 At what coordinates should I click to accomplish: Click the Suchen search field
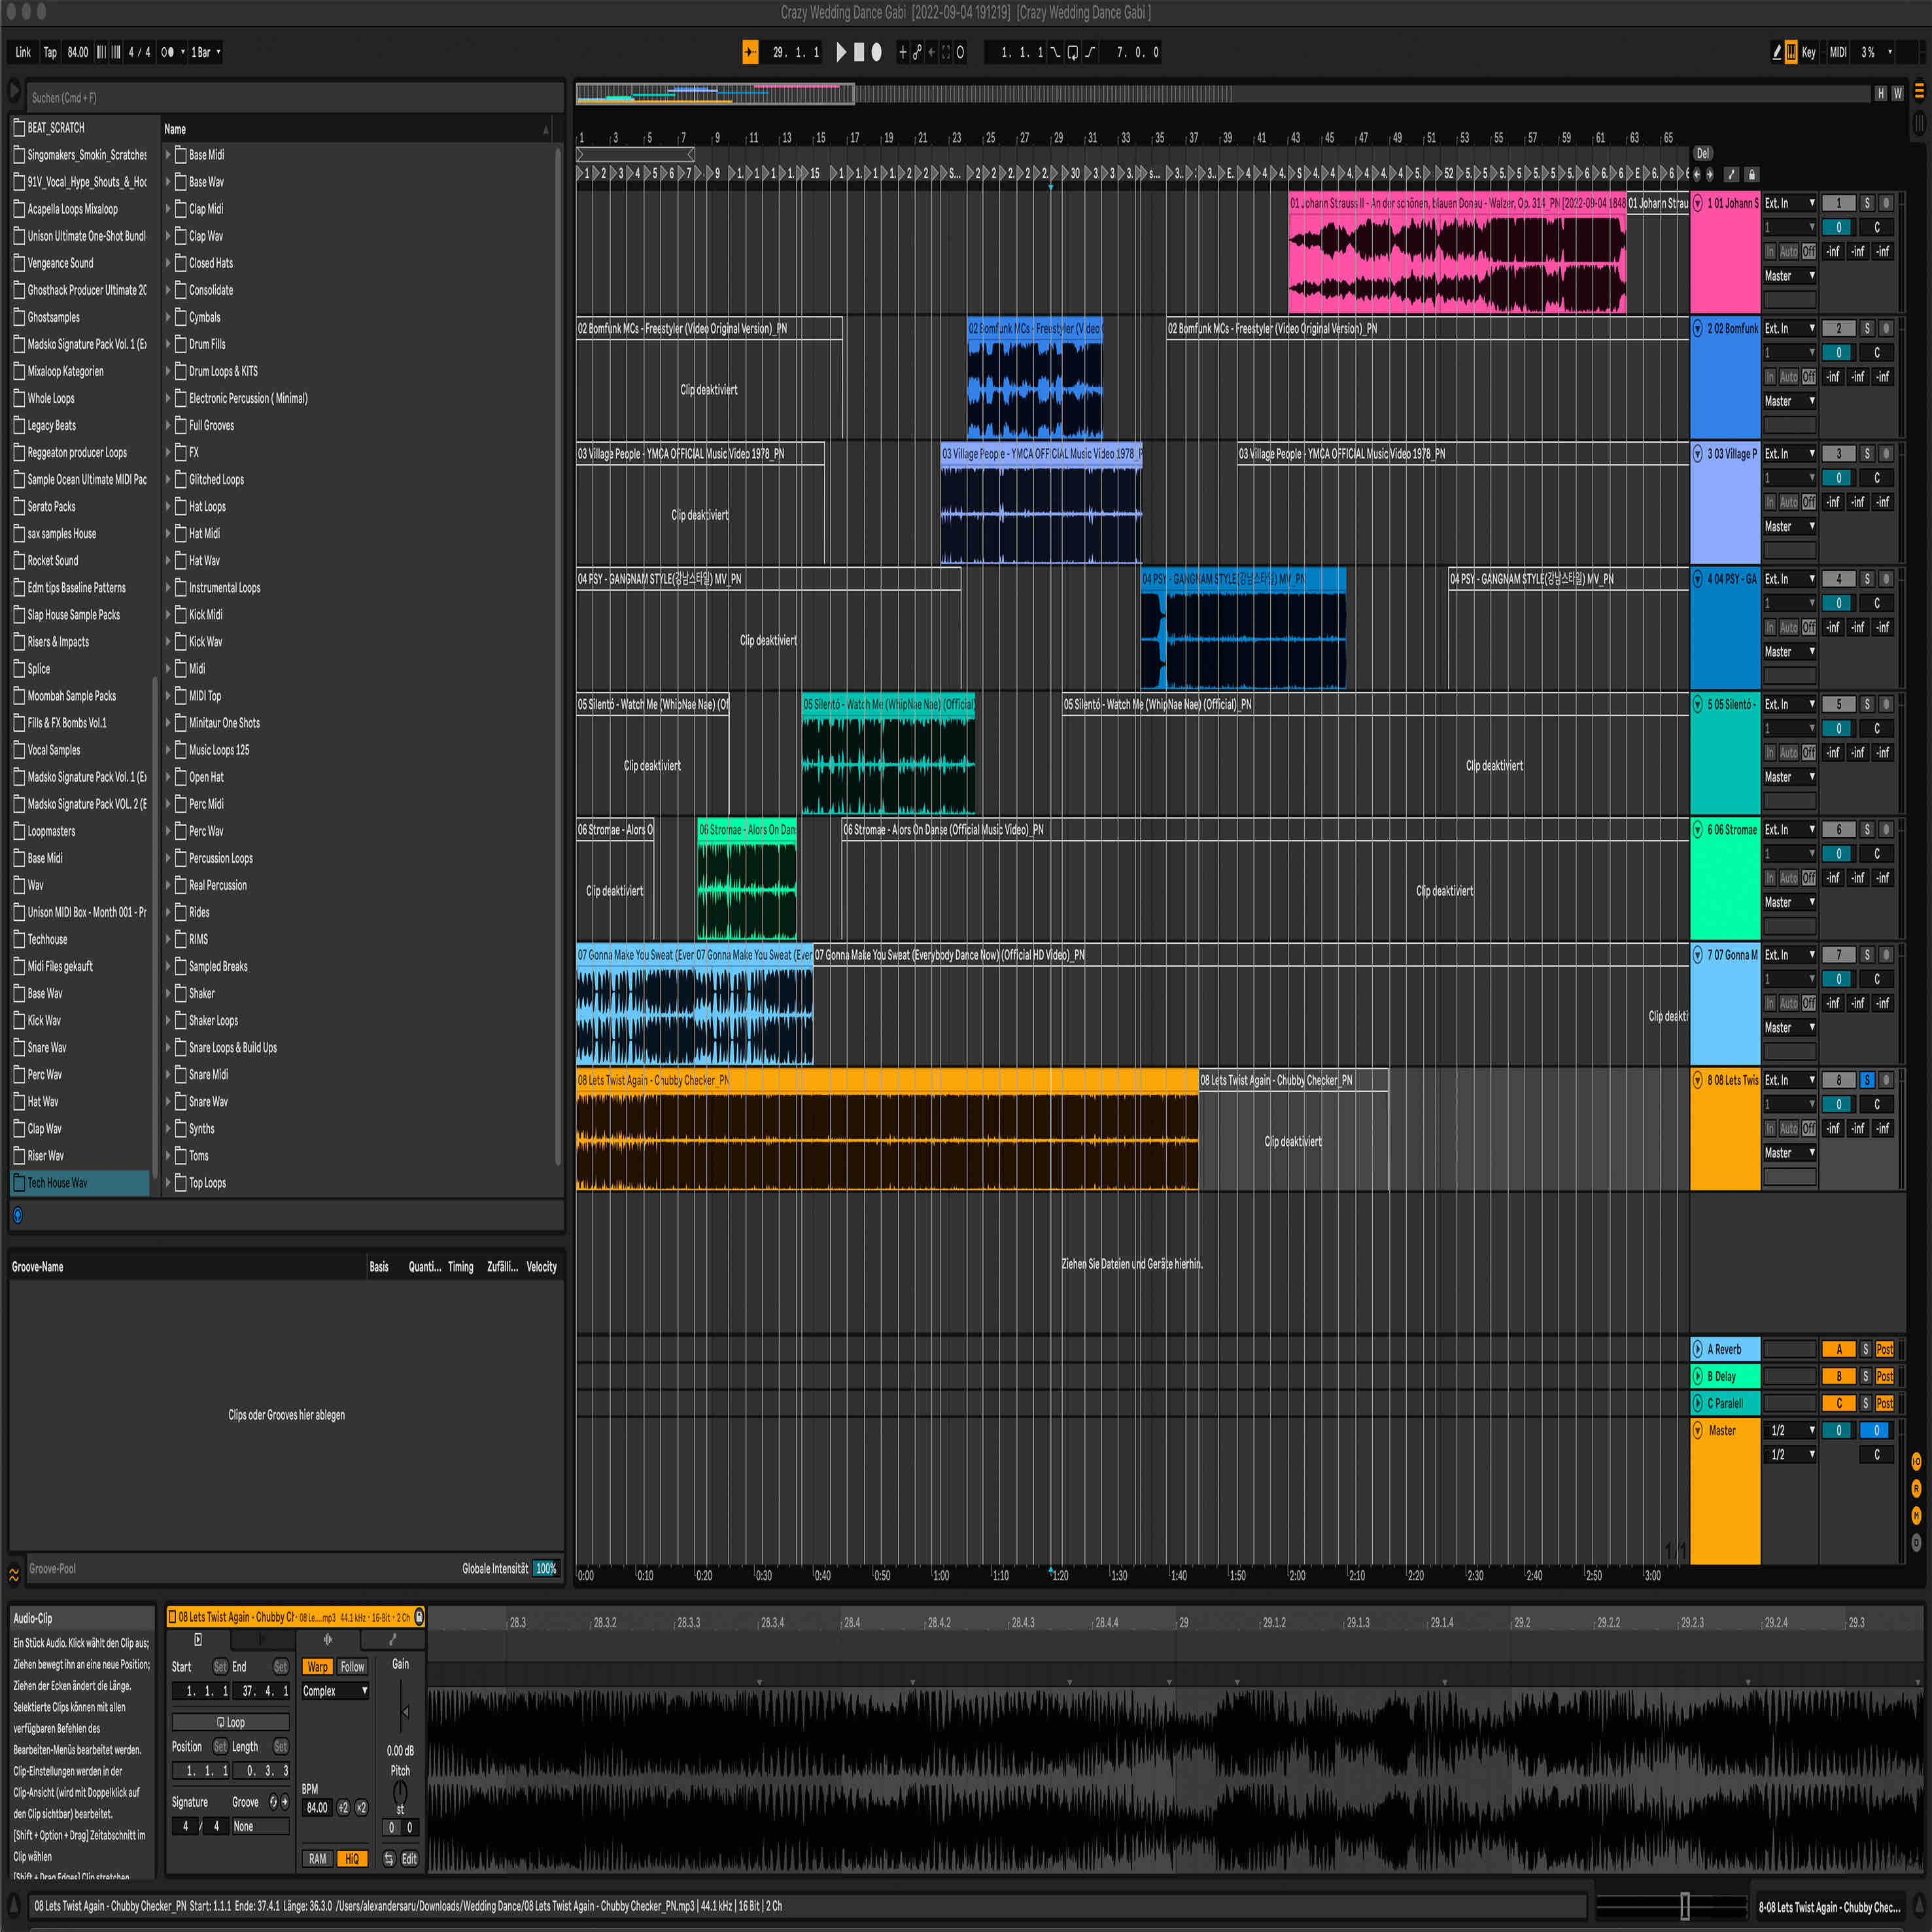pyautogui.click(x=294, y=97)
